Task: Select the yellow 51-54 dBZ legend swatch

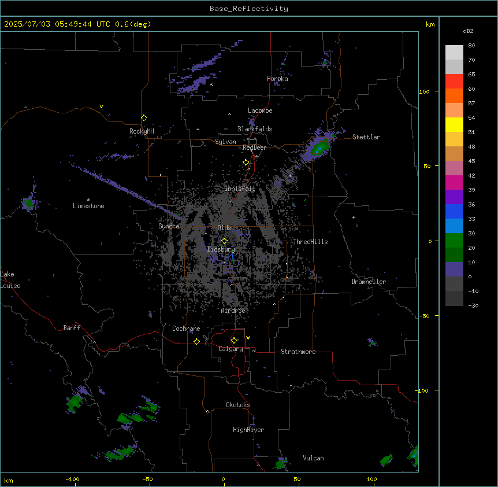Action: pyautogui.click(x=454, y=124)
